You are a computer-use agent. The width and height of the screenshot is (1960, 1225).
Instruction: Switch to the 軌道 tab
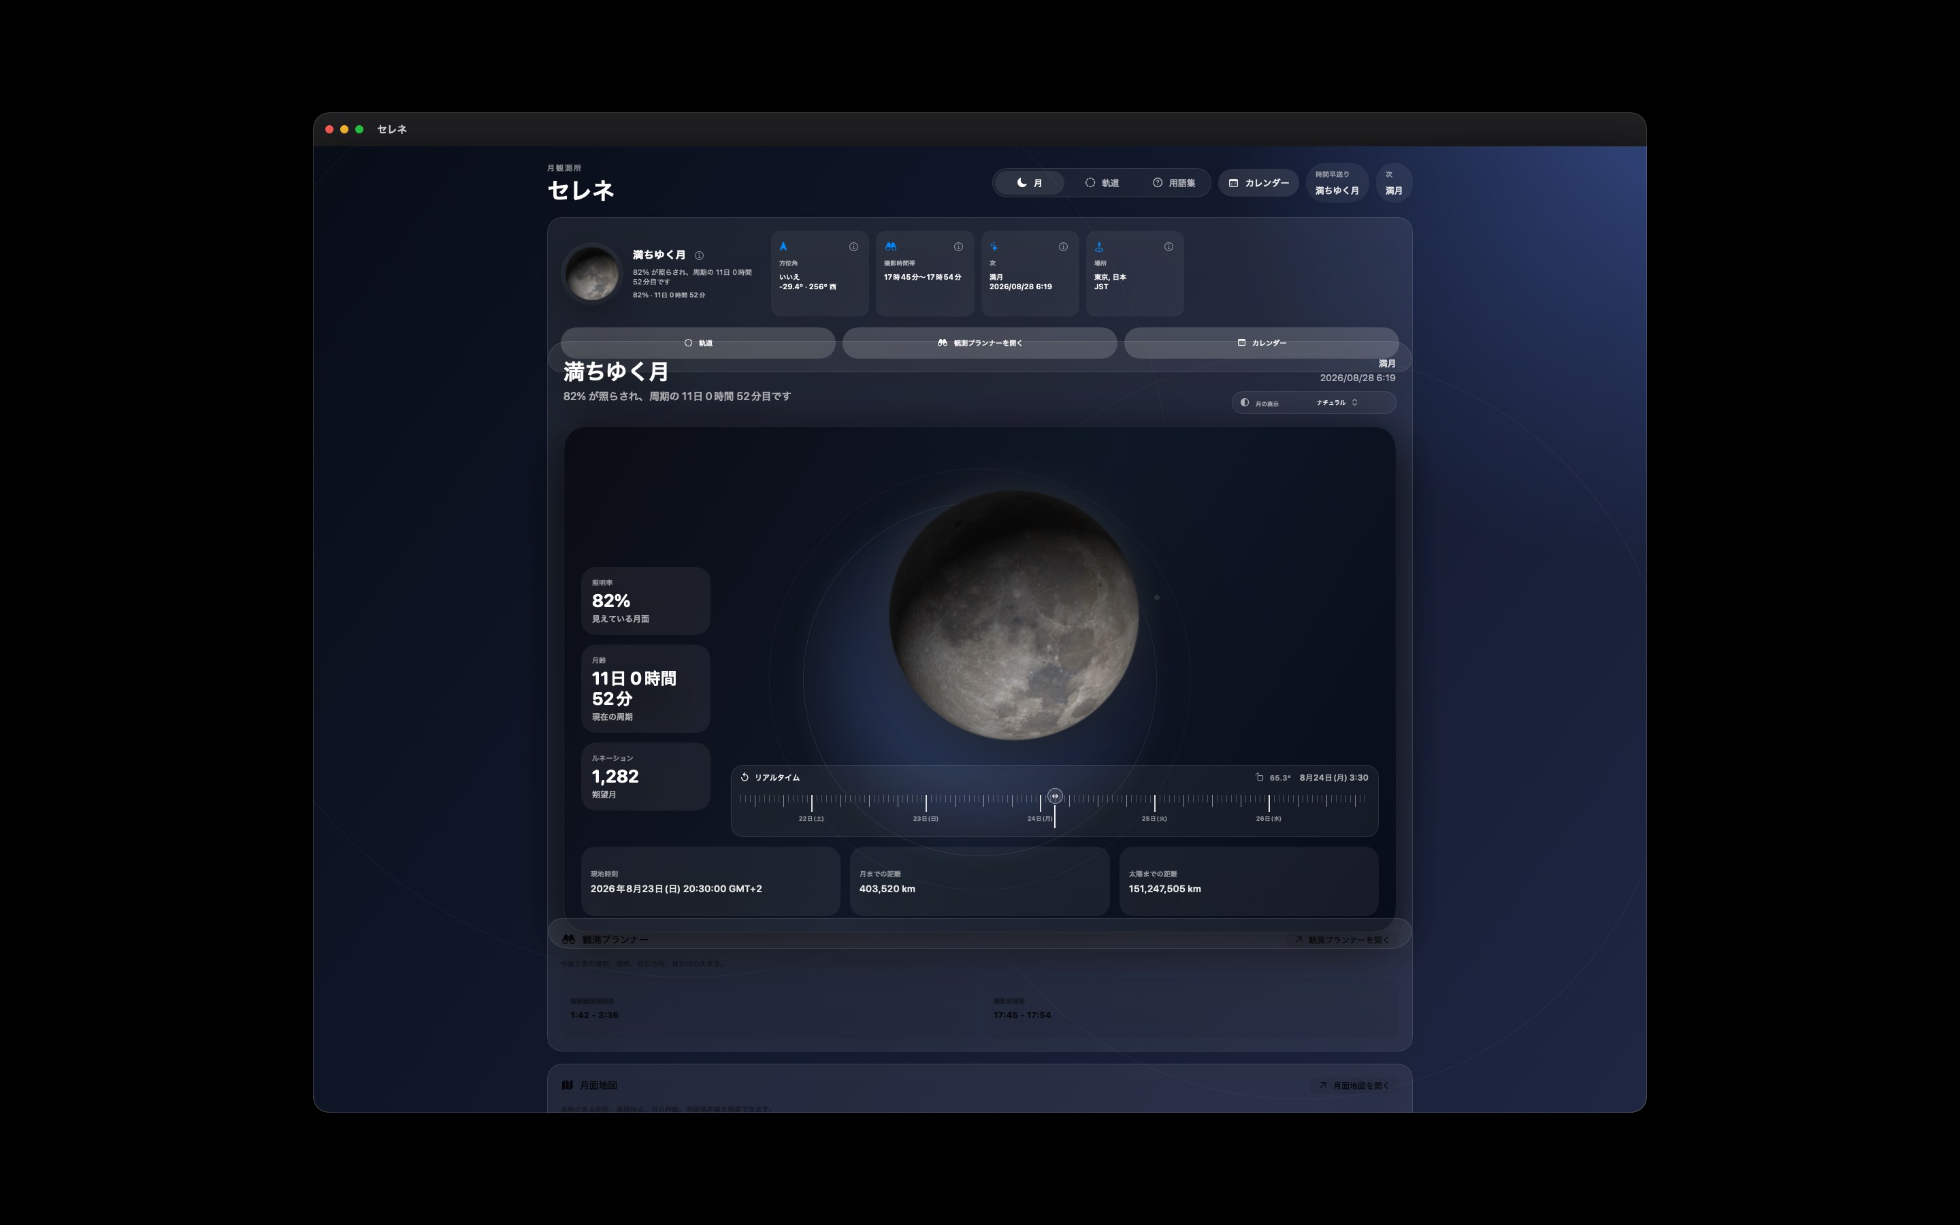point(1102,183)
